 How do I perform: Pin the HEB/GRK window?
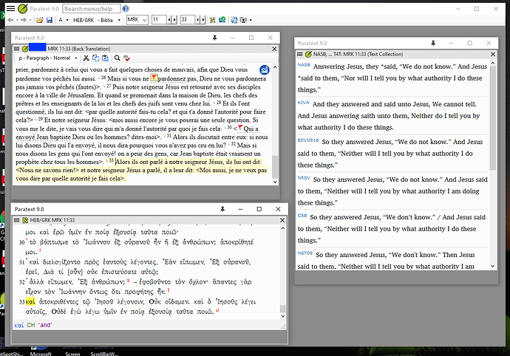point(222,209)
